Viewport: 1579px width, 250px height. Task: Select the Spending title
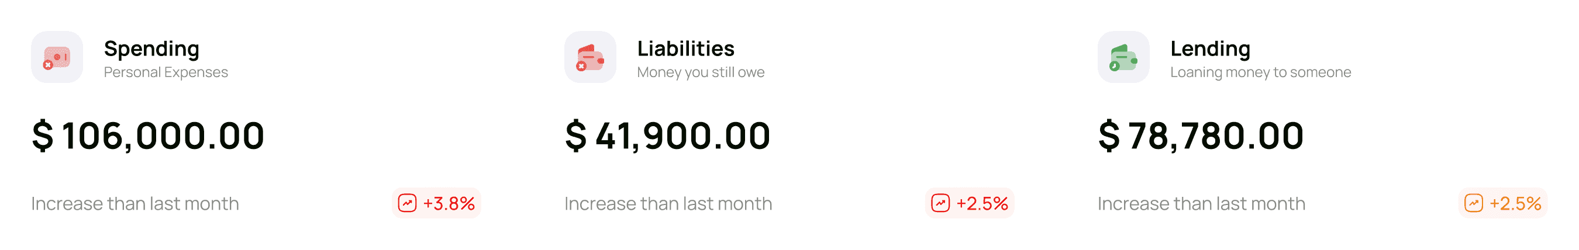[x=151, y=48]
